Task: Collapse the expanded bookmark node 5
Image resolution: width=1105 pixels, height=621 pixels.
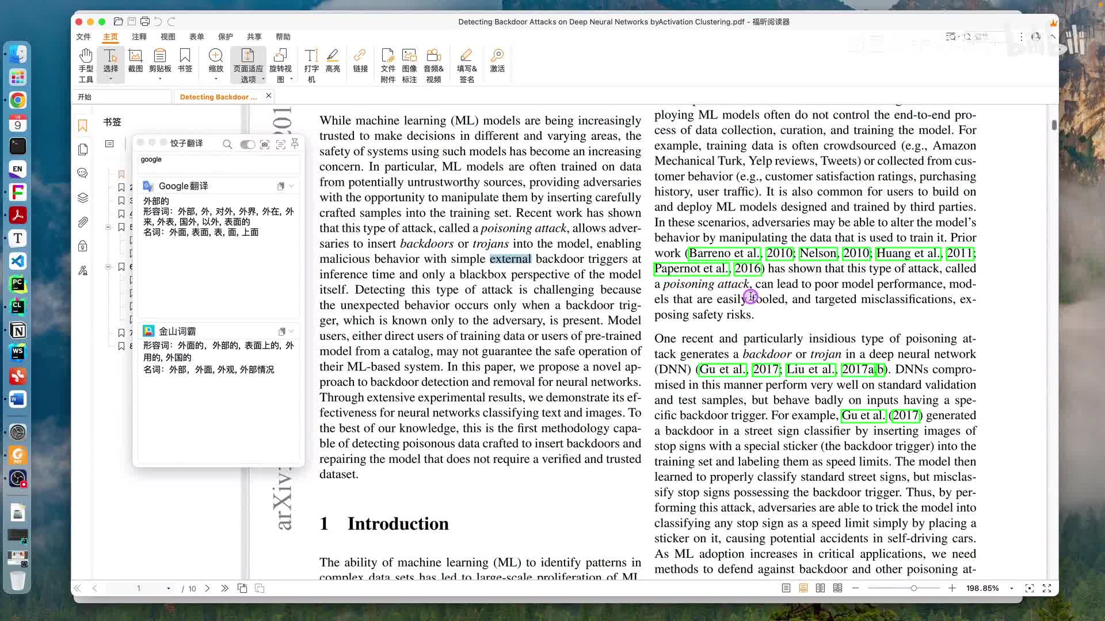Action: click(108, 227)
